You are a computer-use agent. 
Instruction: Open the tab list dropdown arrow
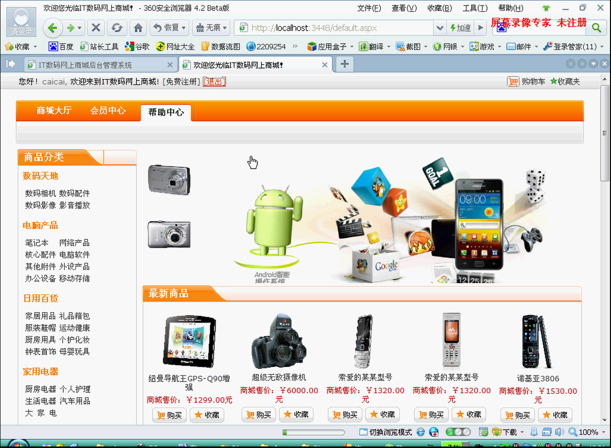coord(593,64)
